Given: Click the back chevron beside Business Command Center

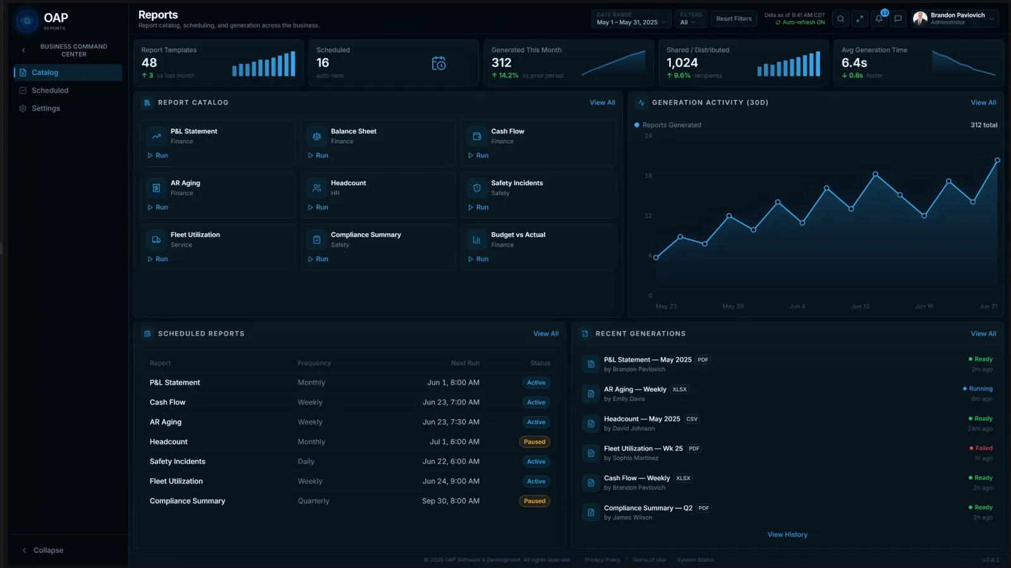Looking at the screenshot, I should [x=23, y=51].
